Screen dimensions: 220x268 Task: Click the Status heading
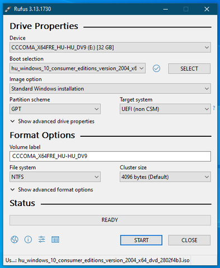point(22,203)
